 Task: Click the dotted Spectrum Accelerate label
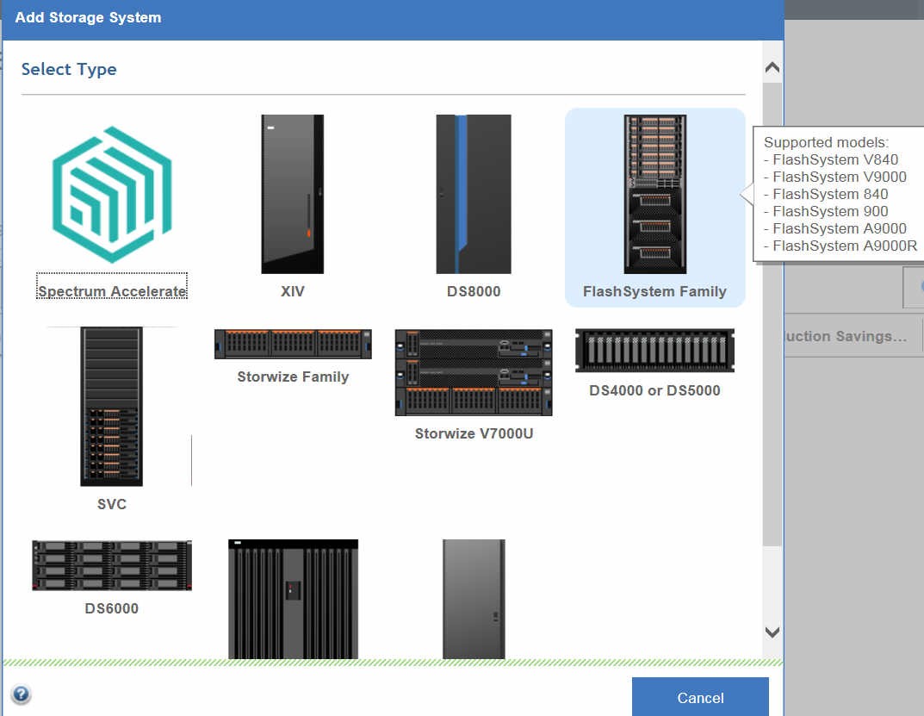[x=111, y=291]
